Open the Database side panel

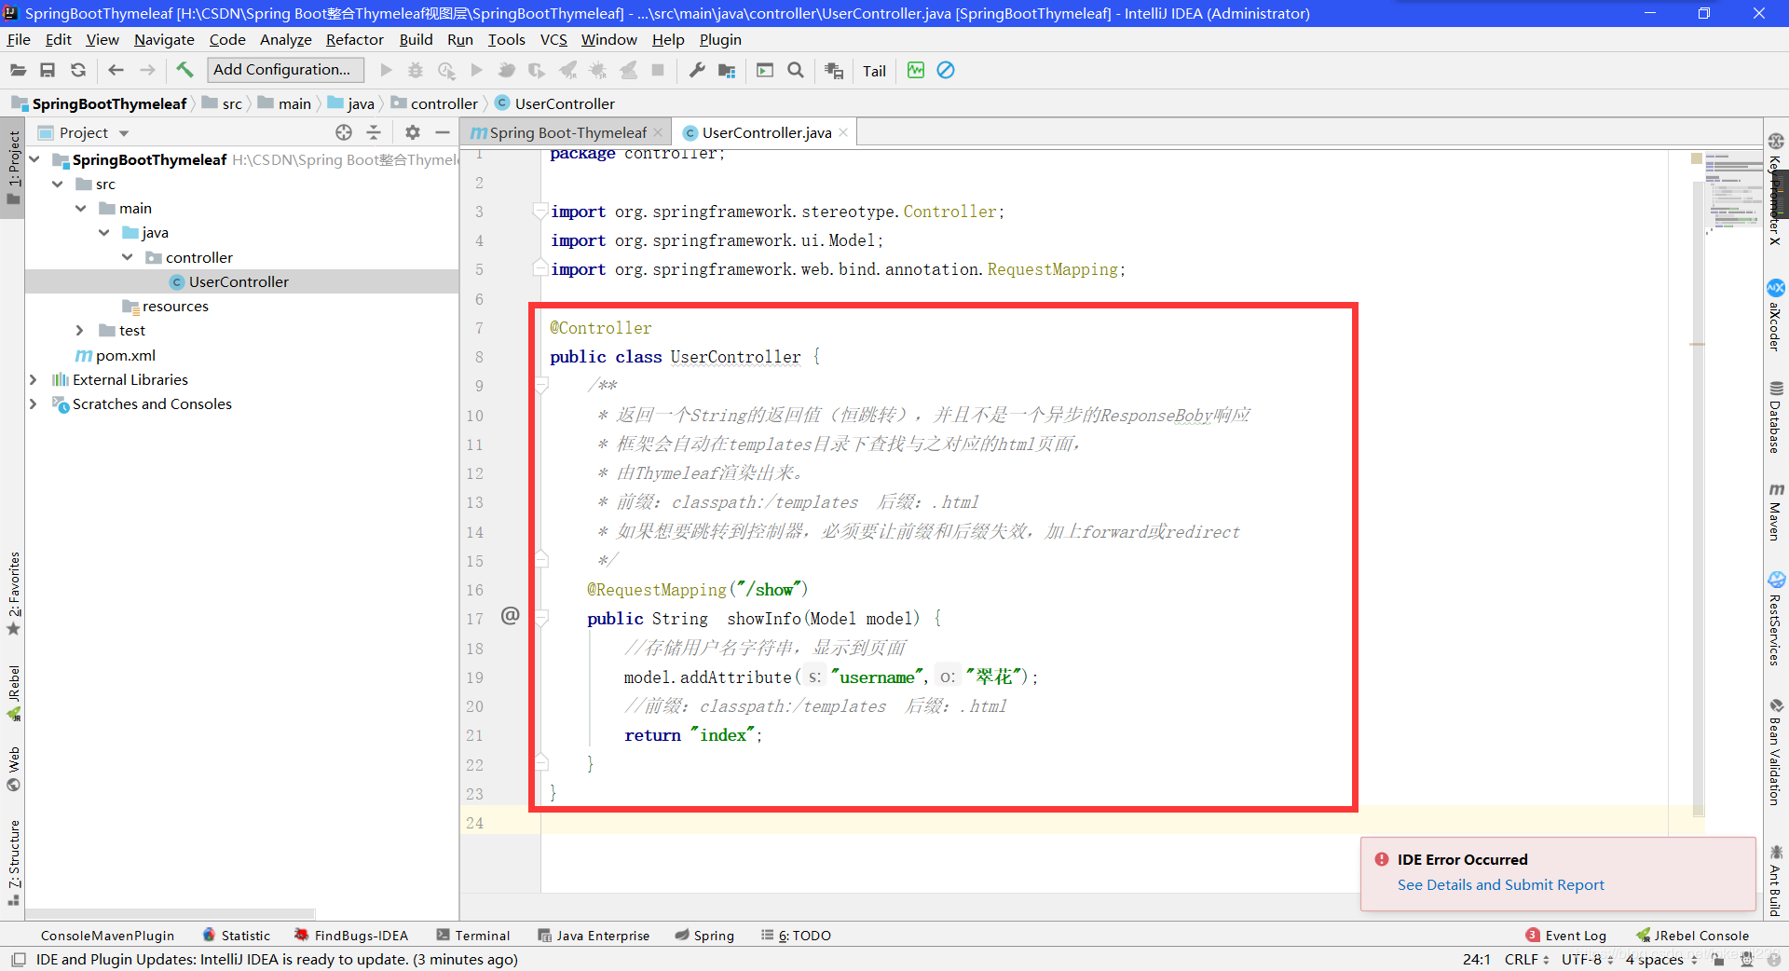click(1776, 417)
